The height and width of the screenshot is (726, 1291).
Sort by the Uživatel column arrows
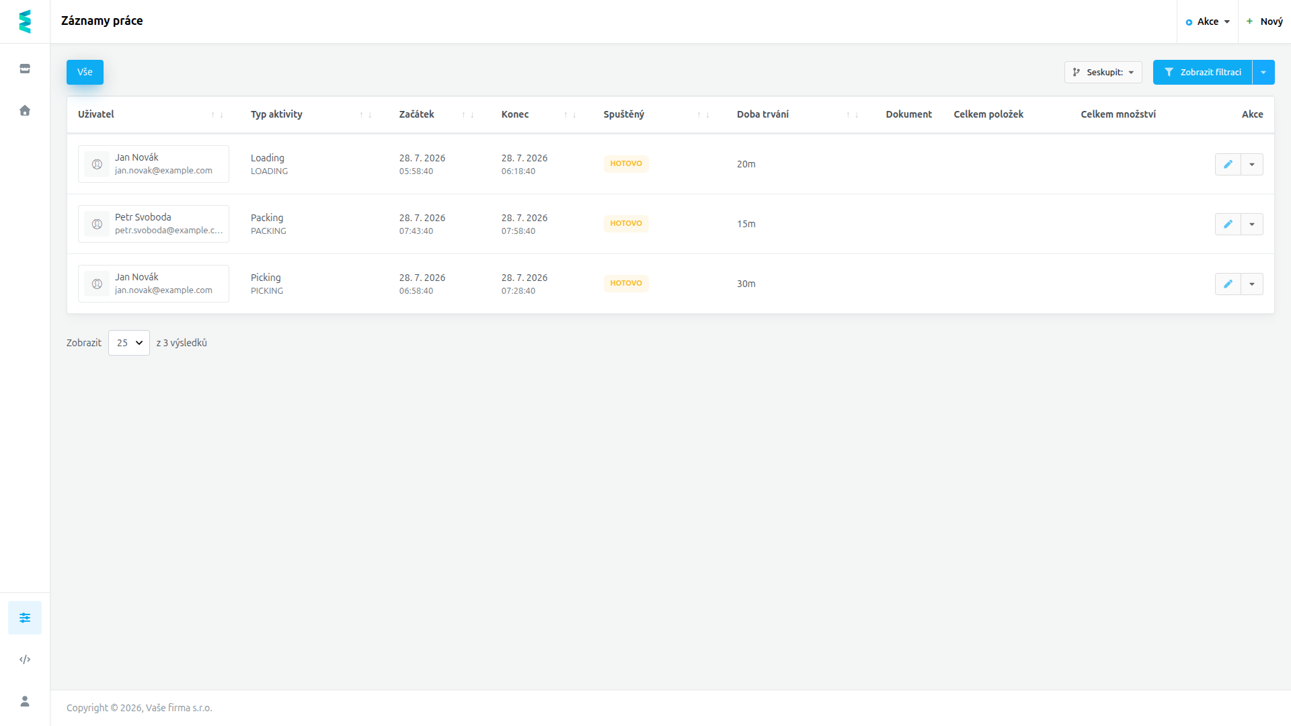[x=217, y=115]
